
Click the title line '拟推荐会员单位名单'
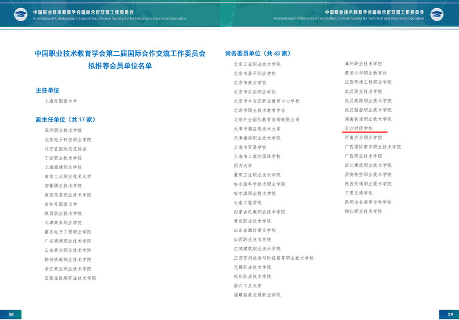[120, 66]
